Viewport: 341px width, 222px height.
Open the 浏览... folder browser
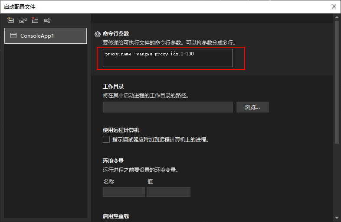pos(252,107)
